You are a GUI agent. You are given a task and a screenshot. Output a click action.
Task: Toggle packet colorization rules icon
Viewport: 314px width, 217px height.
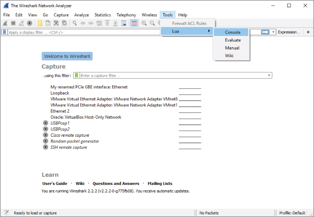coord(134,23)
